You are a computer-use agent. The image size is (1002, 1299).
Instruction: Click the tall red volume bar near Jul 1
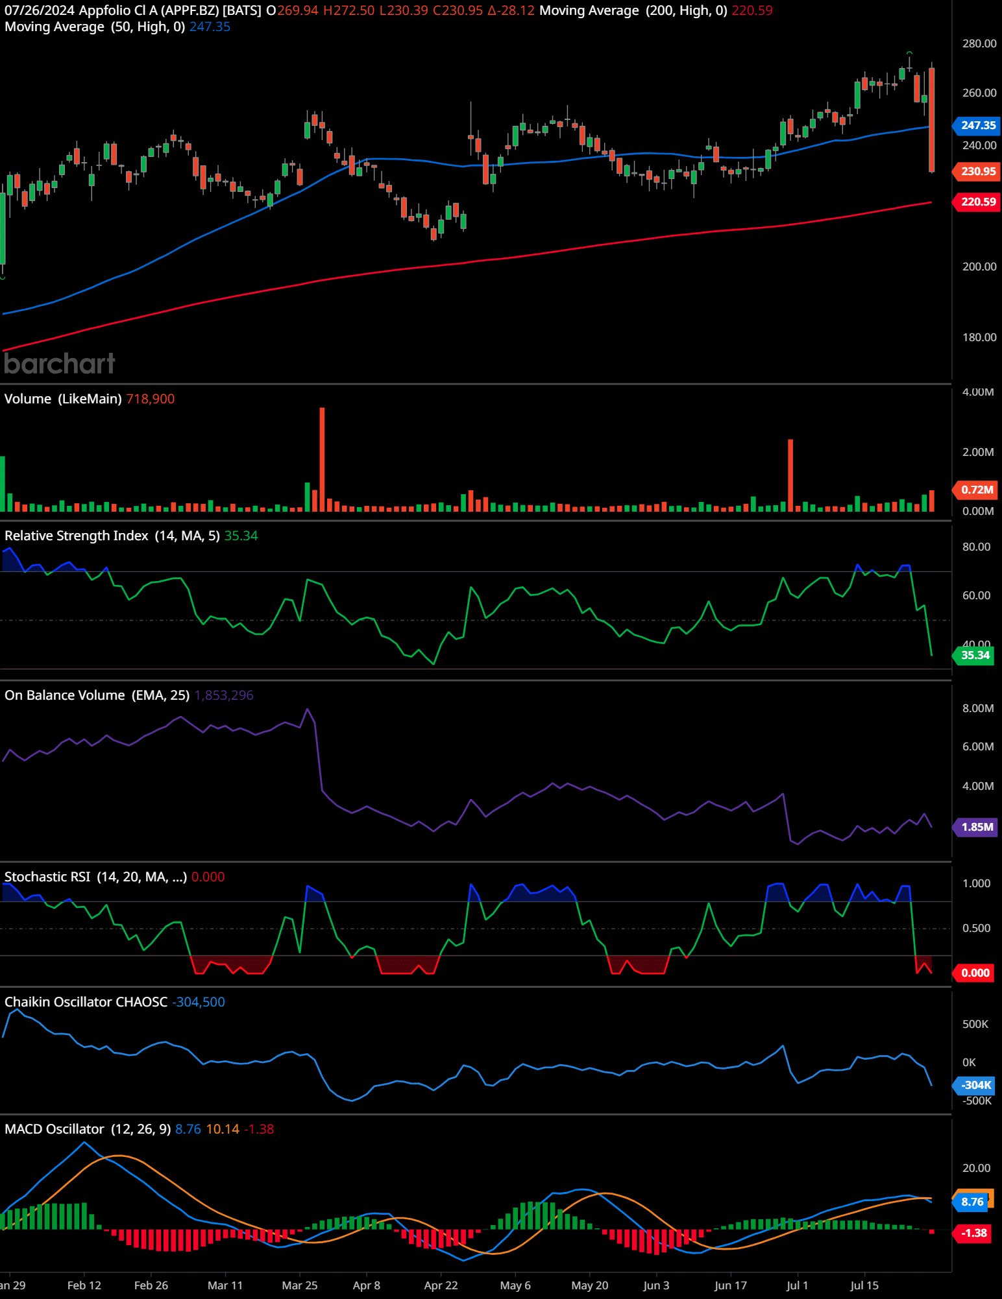[x=790, y=475]
